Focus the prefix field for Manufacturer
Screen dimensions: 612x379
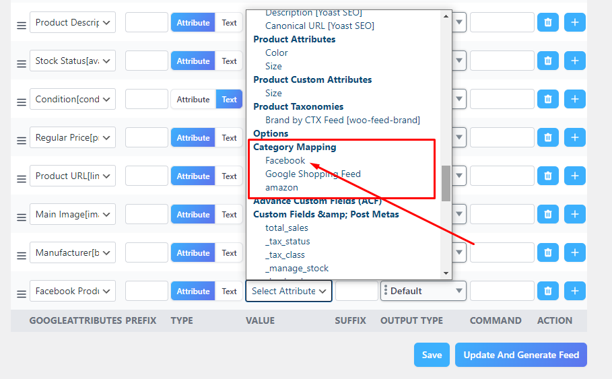click(x=146, y=252)
